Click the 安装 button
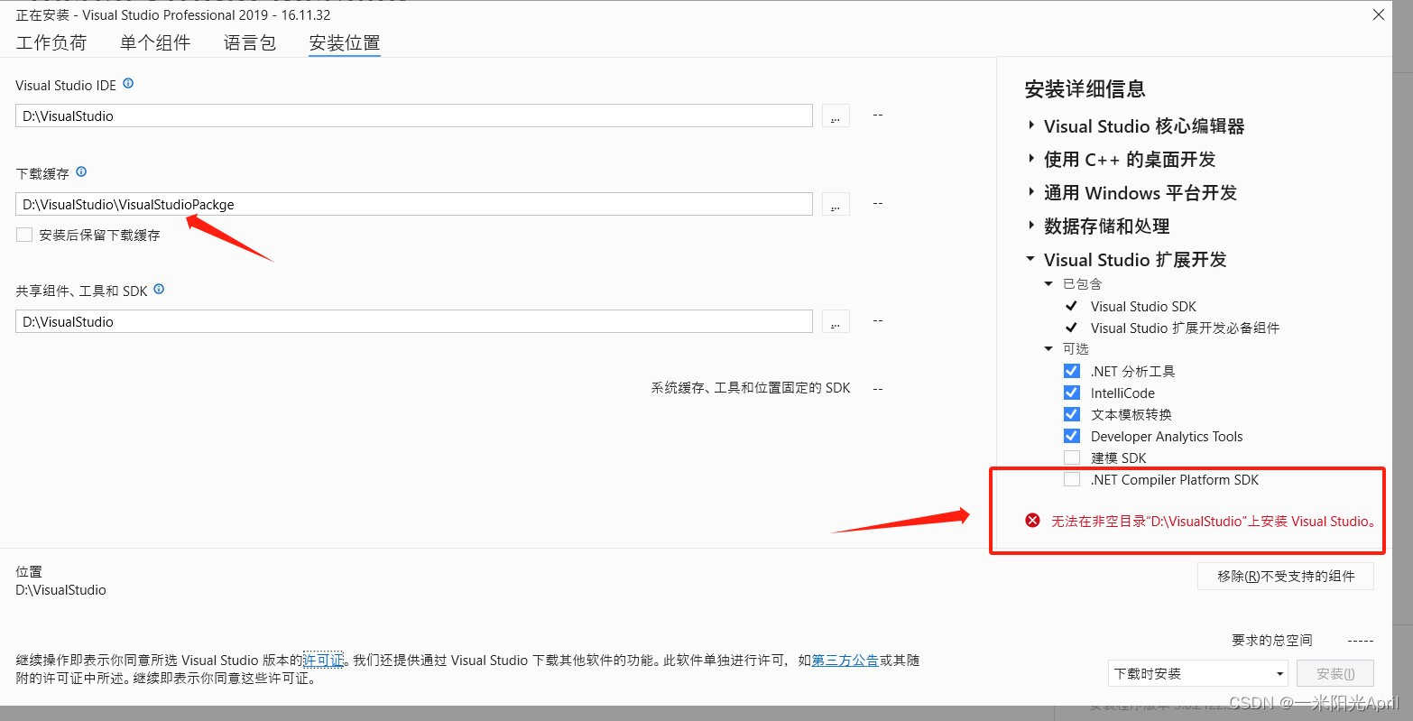The image size is (1413, 721). [x=1335, y=673]
